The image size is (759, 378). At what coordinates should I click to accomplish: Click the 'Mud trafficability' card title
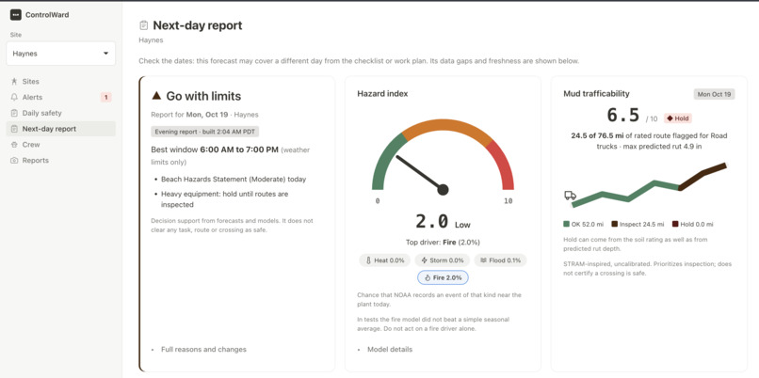click(596, 94)
